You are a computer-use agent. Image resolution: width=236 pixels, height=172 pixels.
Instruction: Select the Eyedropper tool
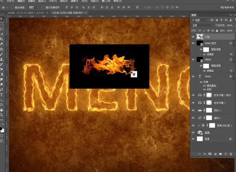(1, 44)
